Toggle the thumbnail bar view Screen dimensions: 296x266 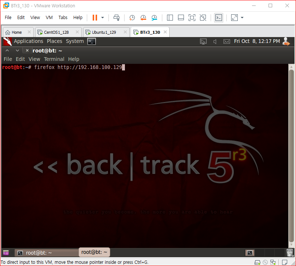[x=181, y=18]
